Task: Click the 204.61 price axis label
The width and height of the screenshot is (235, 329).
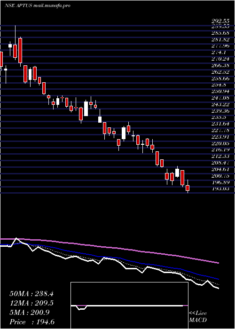Action: [x=220, y=169]
